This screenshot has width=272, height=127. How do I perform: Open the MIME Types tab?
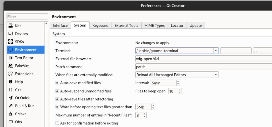[154, 26]
